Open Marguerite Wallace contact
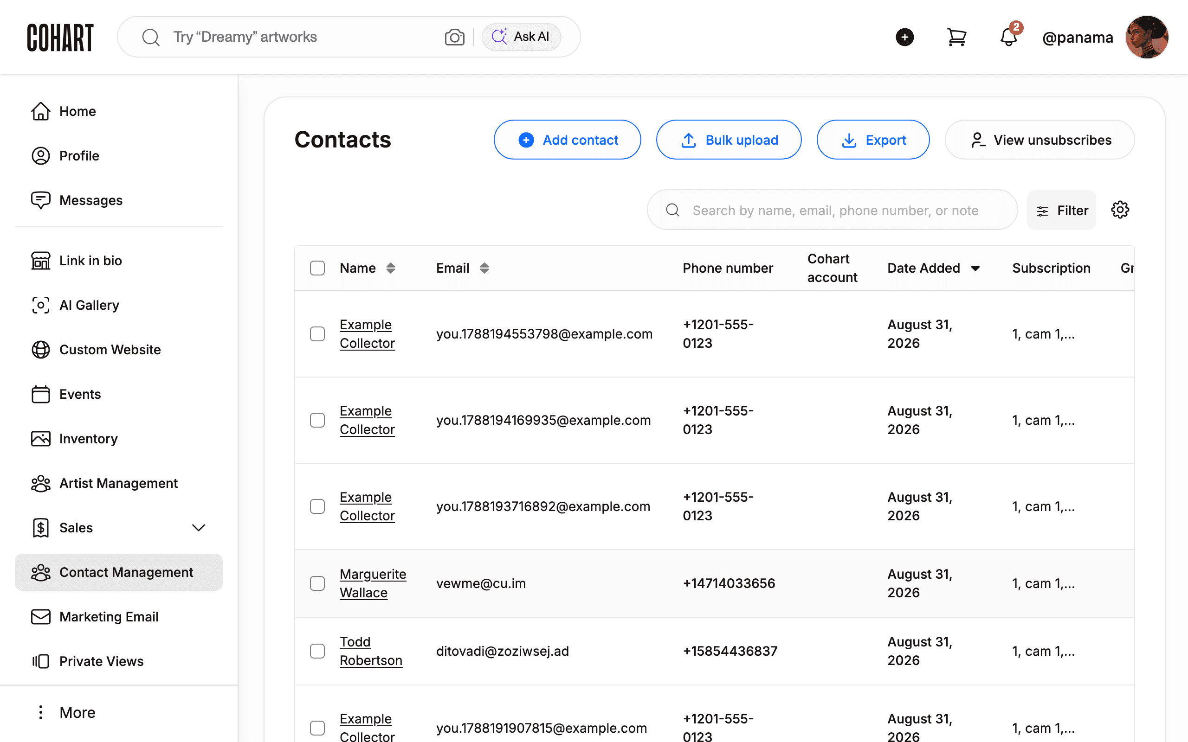The image size is (1188, 742). [x=373, y=583]
